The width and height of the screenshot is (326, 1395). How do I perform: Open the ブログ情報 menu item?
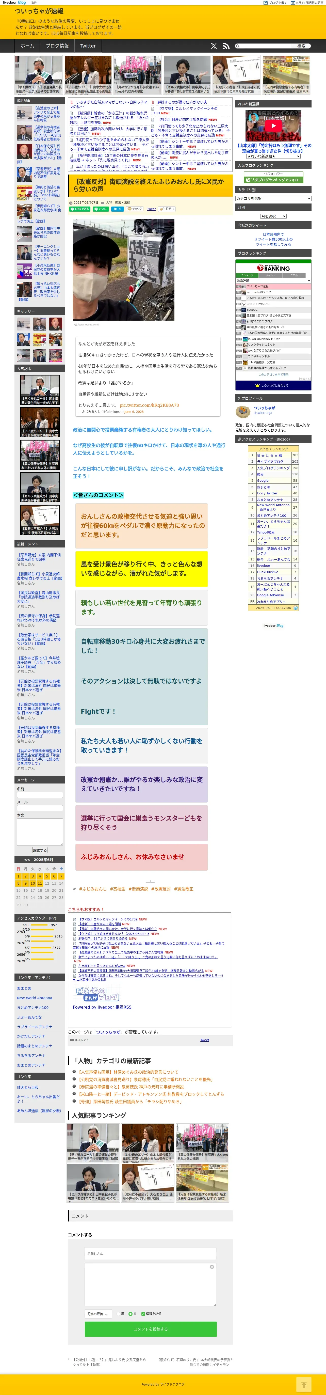point(57,46)
